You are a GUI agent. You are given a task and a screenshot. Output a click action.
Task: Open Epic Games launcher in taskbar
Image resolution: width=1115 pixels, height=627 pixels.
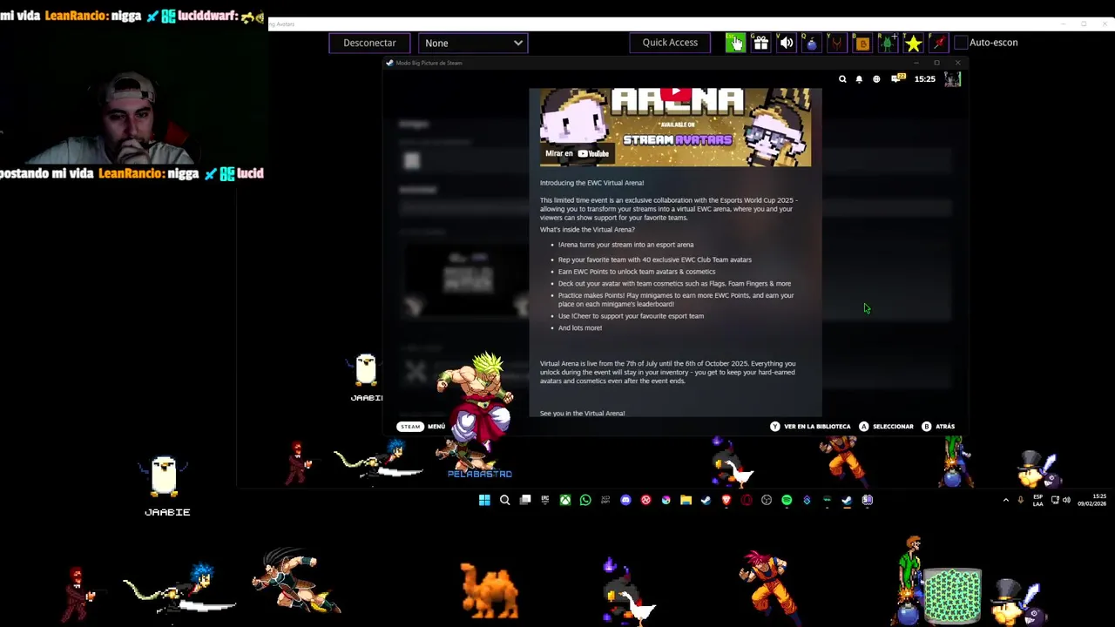pos(545,500)
